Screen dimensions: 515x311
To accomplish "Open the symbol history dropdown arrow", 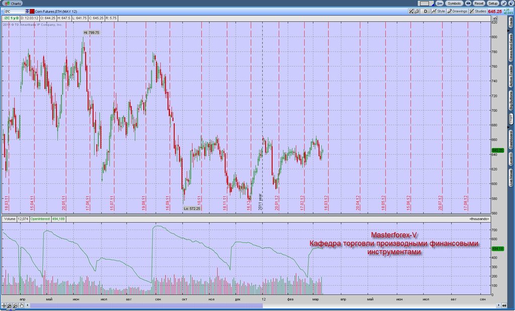I will (x=27, y=12).
